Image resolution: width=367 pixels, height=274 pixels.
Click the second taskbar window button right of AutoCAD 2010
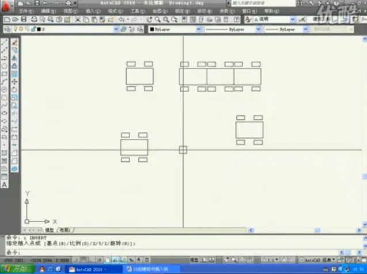point(152,269)
